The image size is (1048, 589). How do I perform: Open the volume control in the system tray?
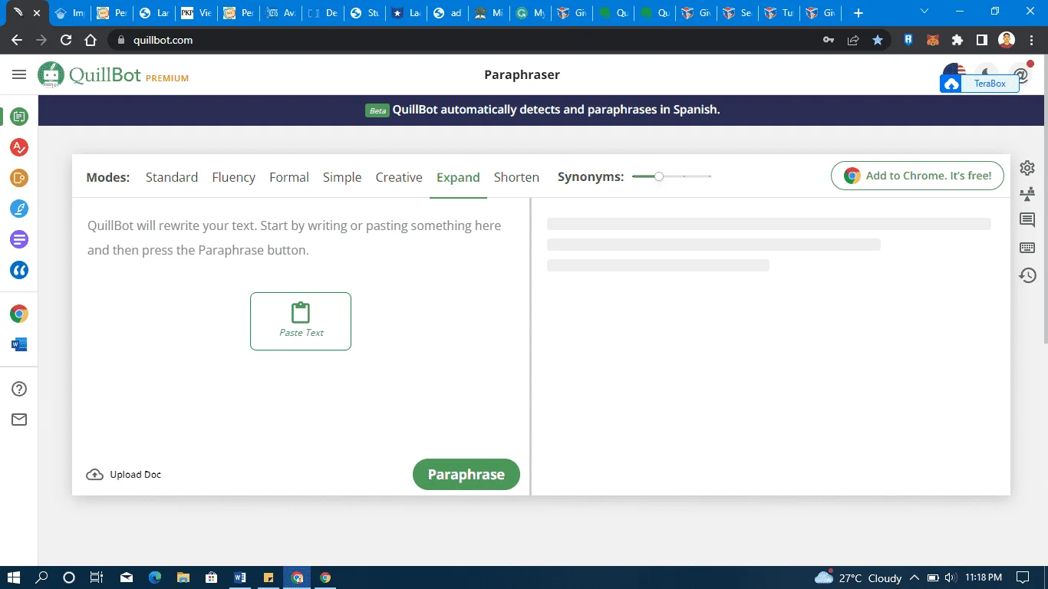(951, 577)
